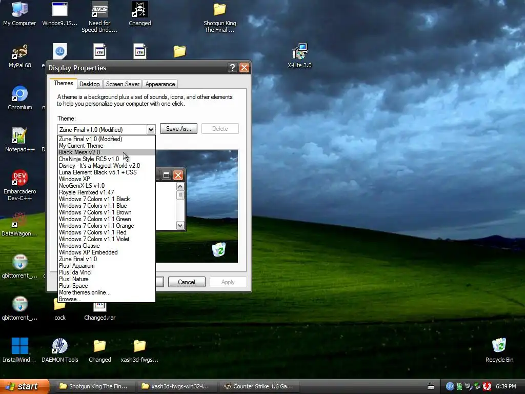The height and width of the screenshot is (394, 525).
Task: Pick the ChaNinja Style RC5 v1.0 theme
Action: coord(107,159)
